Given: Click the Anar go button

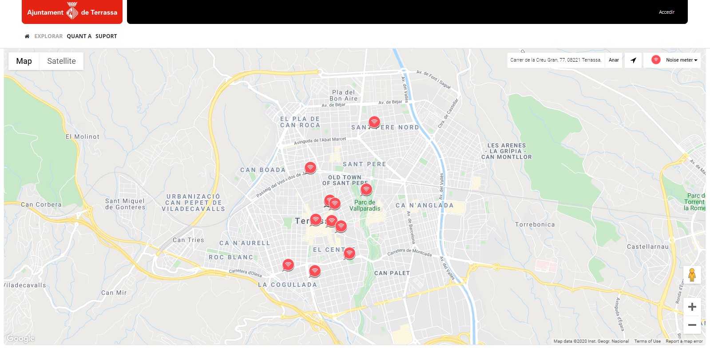Looking at the screenshot, I should (614, 60).
